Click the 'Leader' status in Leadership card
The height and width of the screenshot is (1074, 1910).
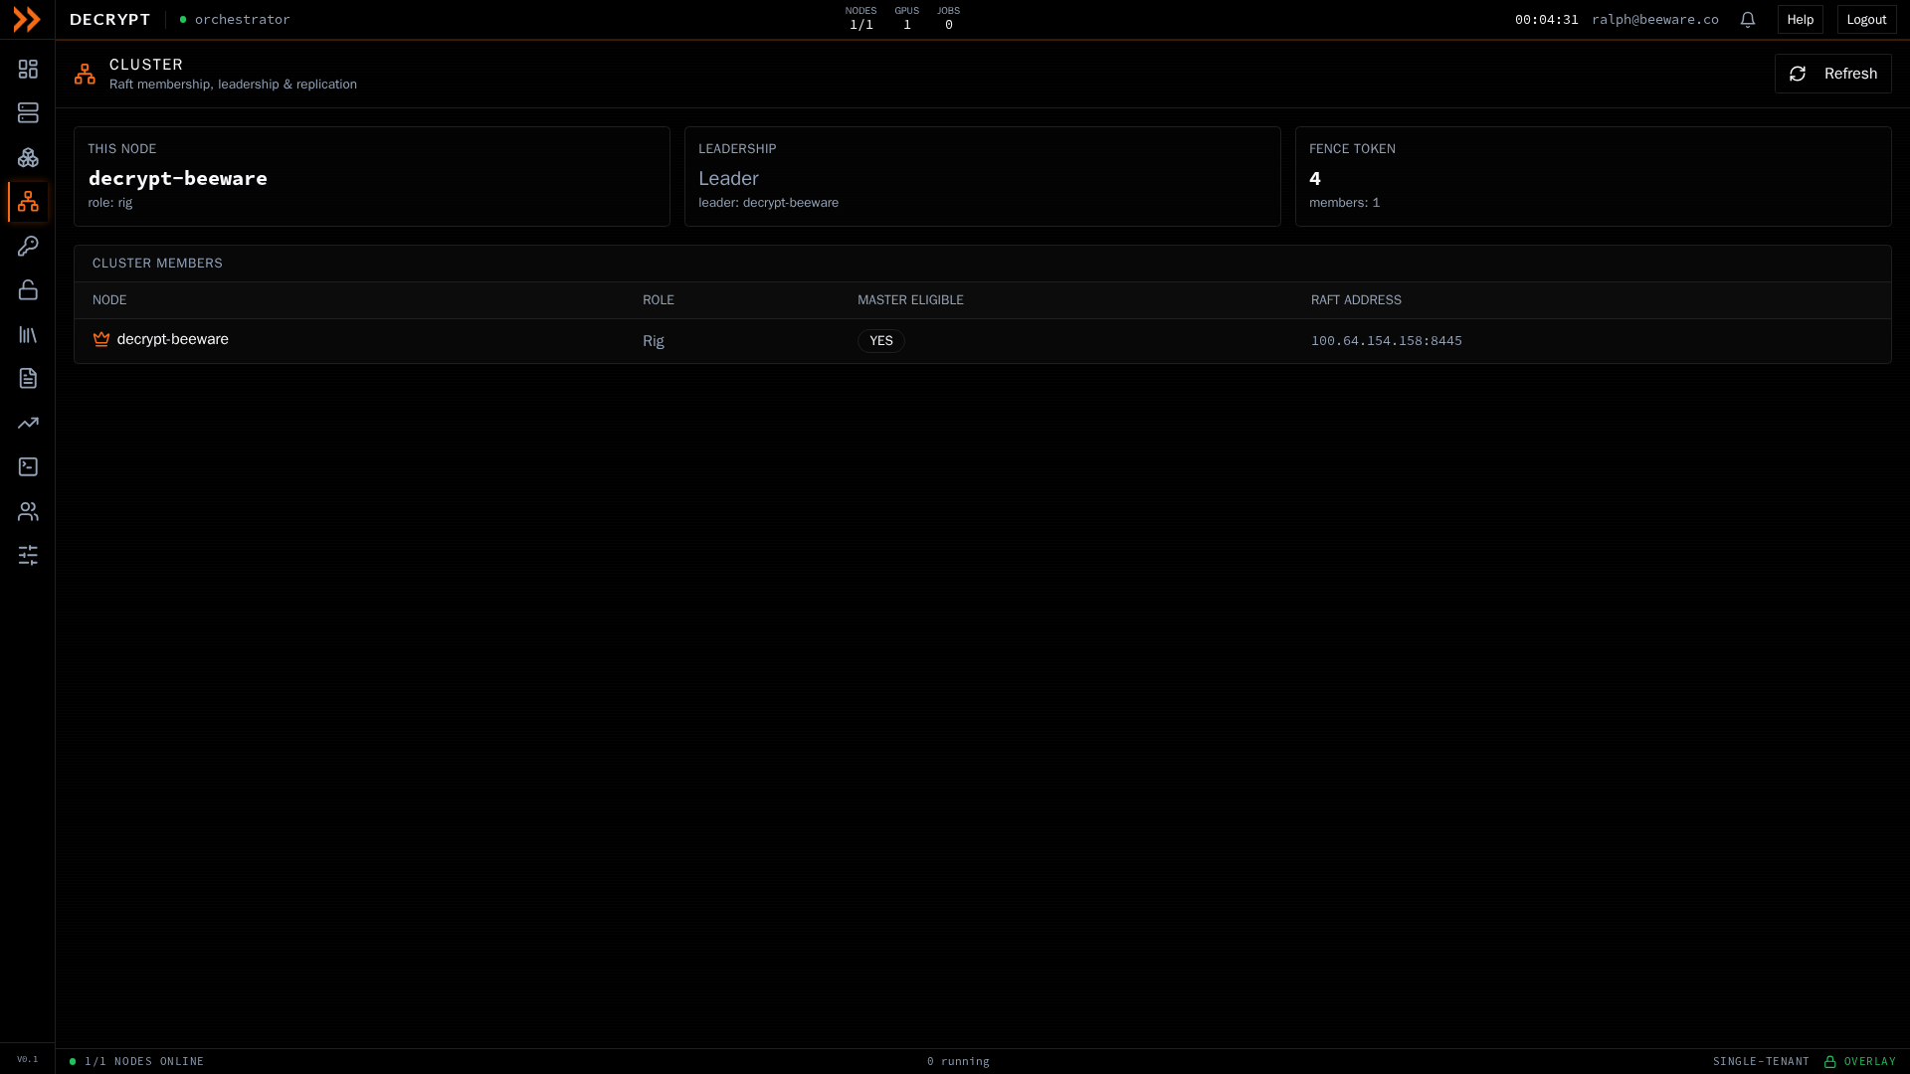coord(728,178)
